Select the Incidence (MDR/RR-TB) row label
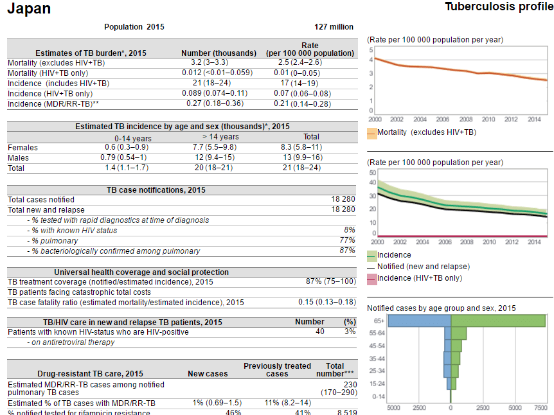This screenshot has width=554, height=415. pyautogui.click(x=53, y=103)
